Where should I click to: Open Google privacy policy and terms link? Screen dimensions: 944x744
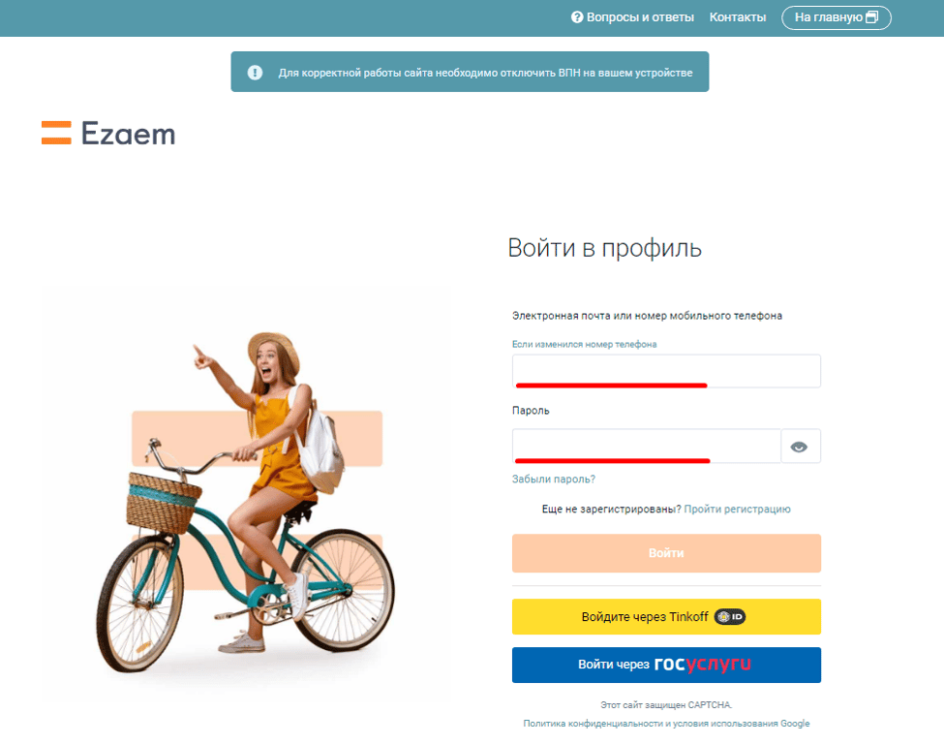(666, 723)
